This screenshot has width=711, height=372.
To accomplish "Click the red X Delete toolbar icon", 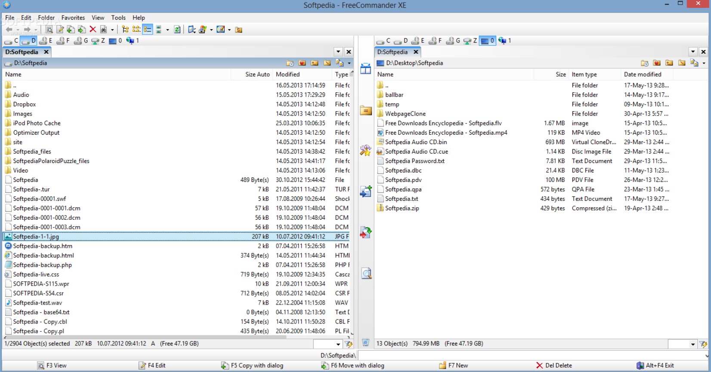I will point(93,30).
